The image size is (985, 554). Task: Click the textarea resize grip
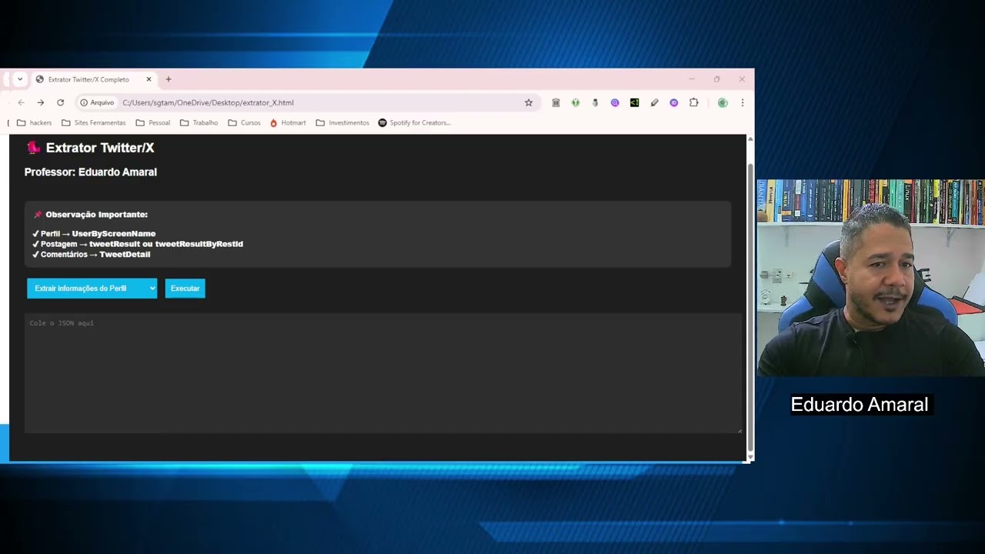(x=740, y=431)
